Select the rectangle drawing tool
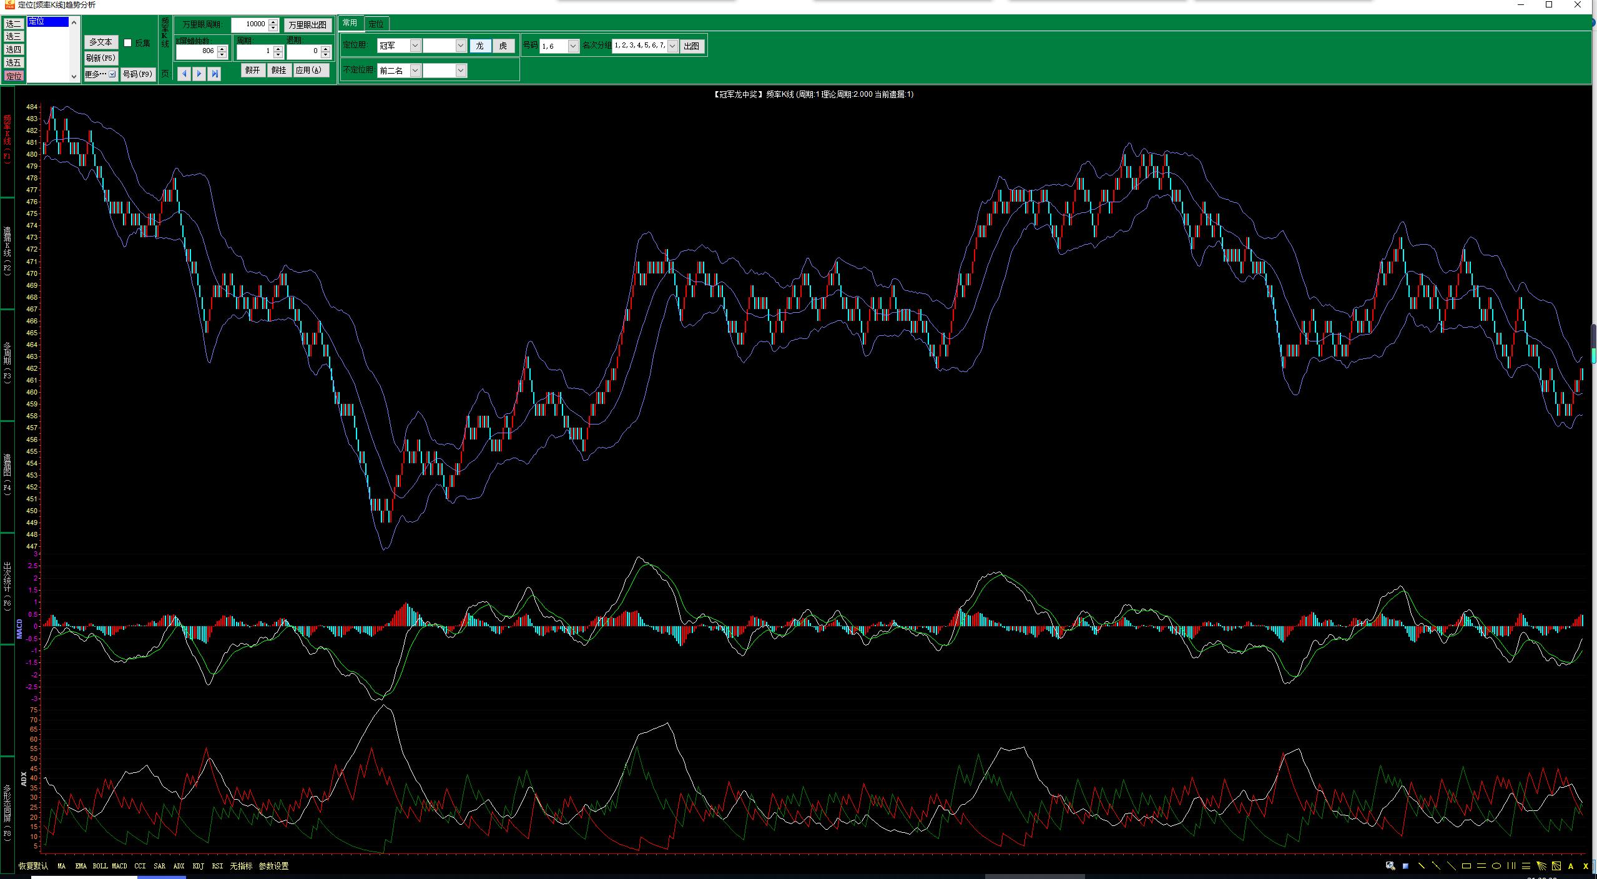Screen dimensions: 1597x879 1467,866
